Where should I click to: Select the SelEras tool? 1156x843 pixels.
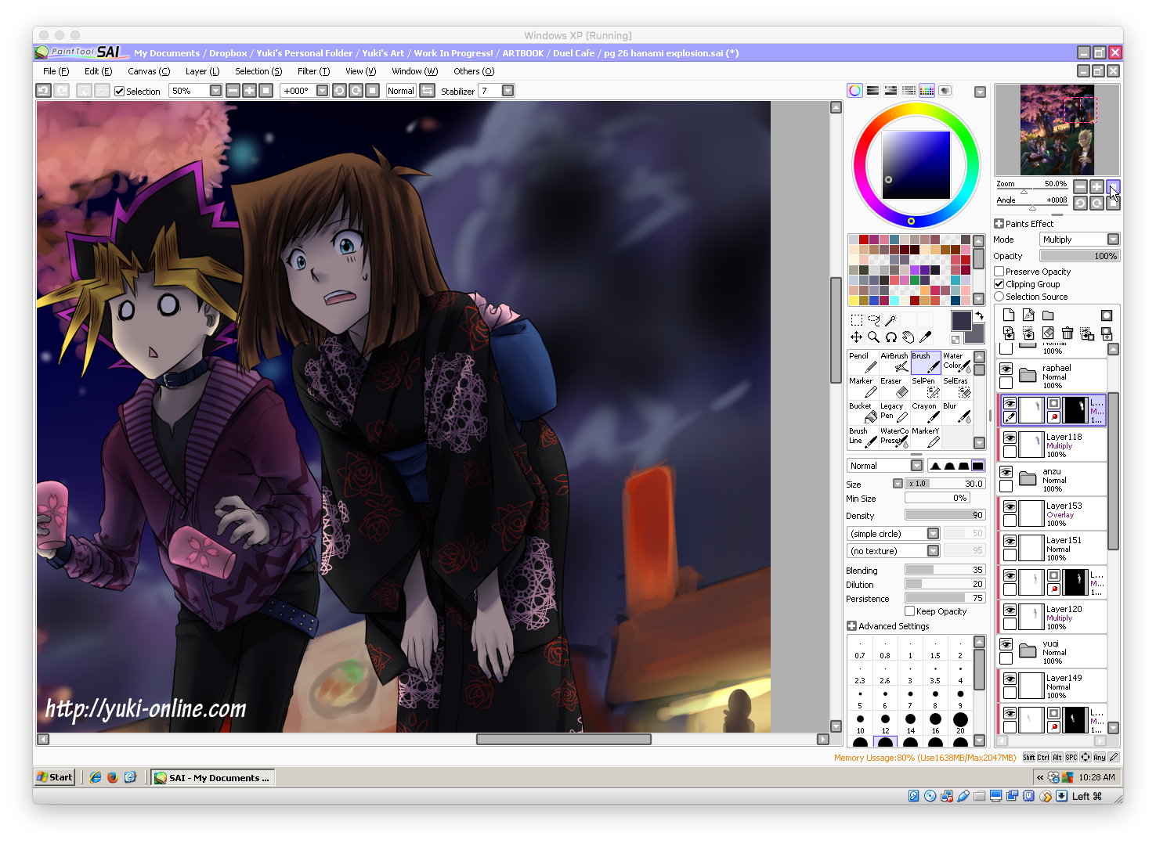click(x=957, y=387)
